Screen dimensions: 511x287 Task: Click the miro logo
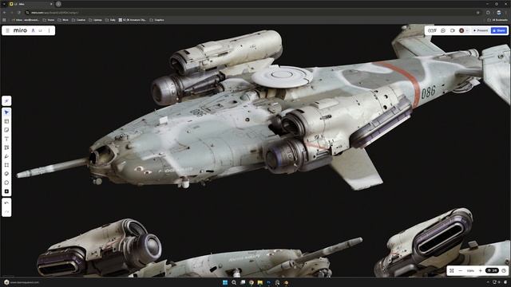20,30
